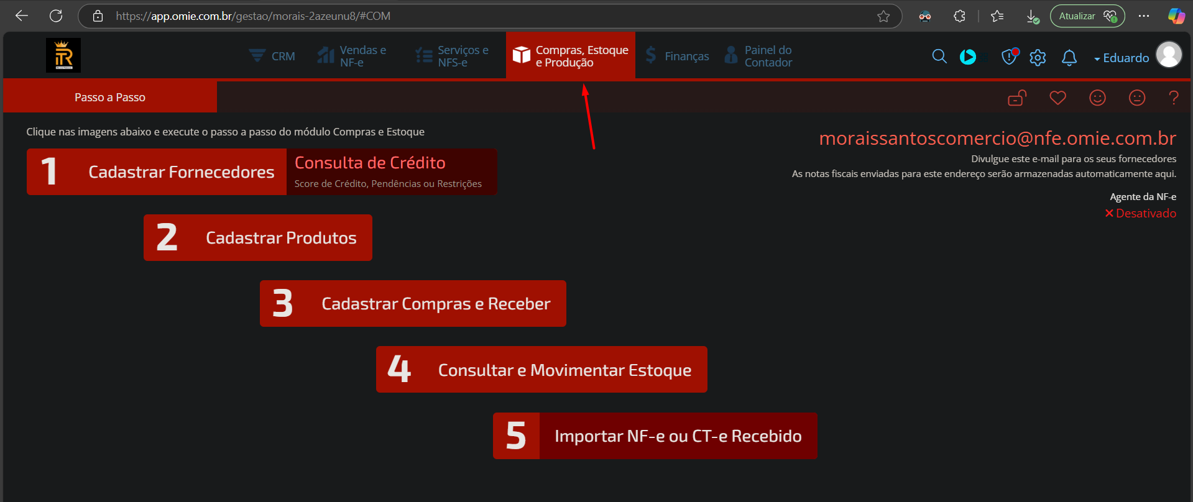Image resolution: width=1193 pixels, height=502 pixels.
Task: Open browser downloads icon
Action: [1032, 16]
